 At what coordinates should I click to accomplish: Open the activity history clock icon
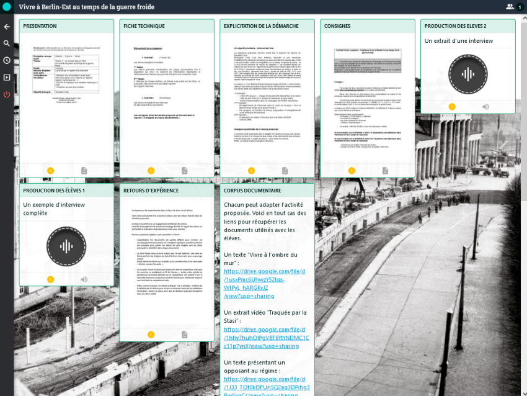[7, 60]
